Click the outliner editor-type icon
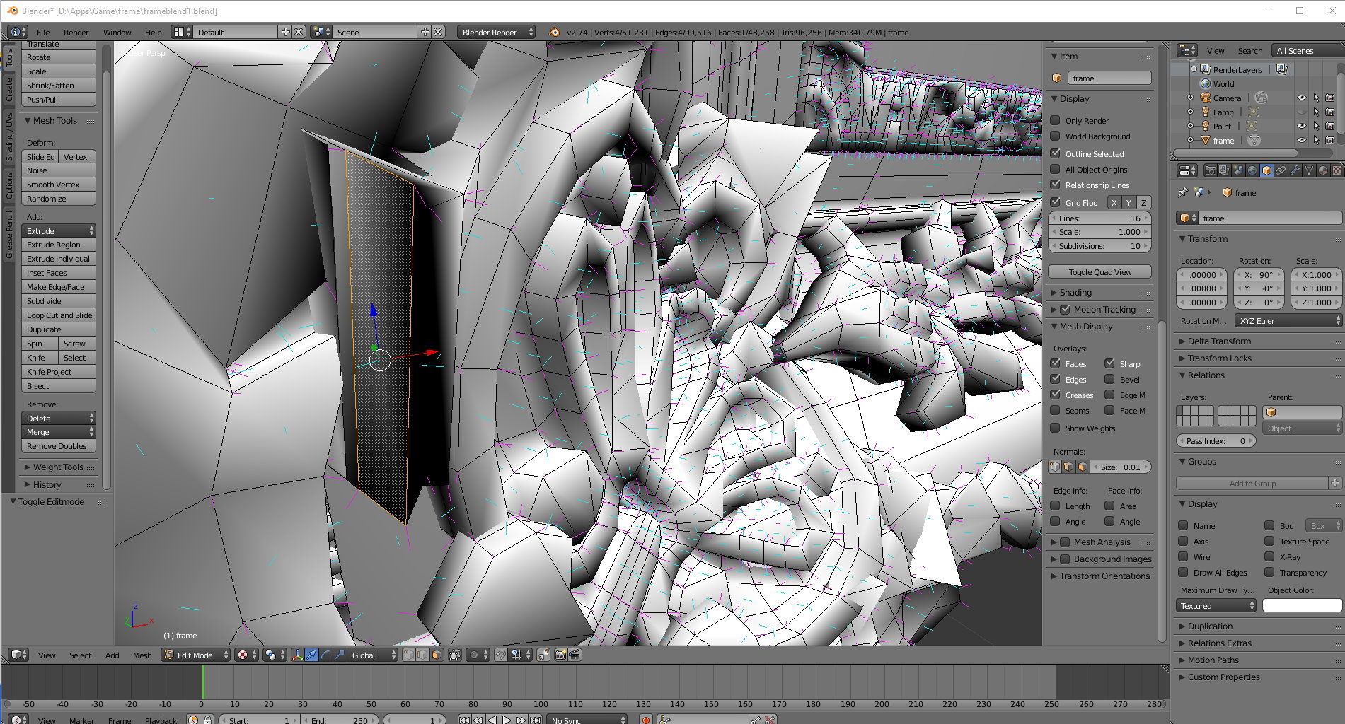 [1187, 50]
